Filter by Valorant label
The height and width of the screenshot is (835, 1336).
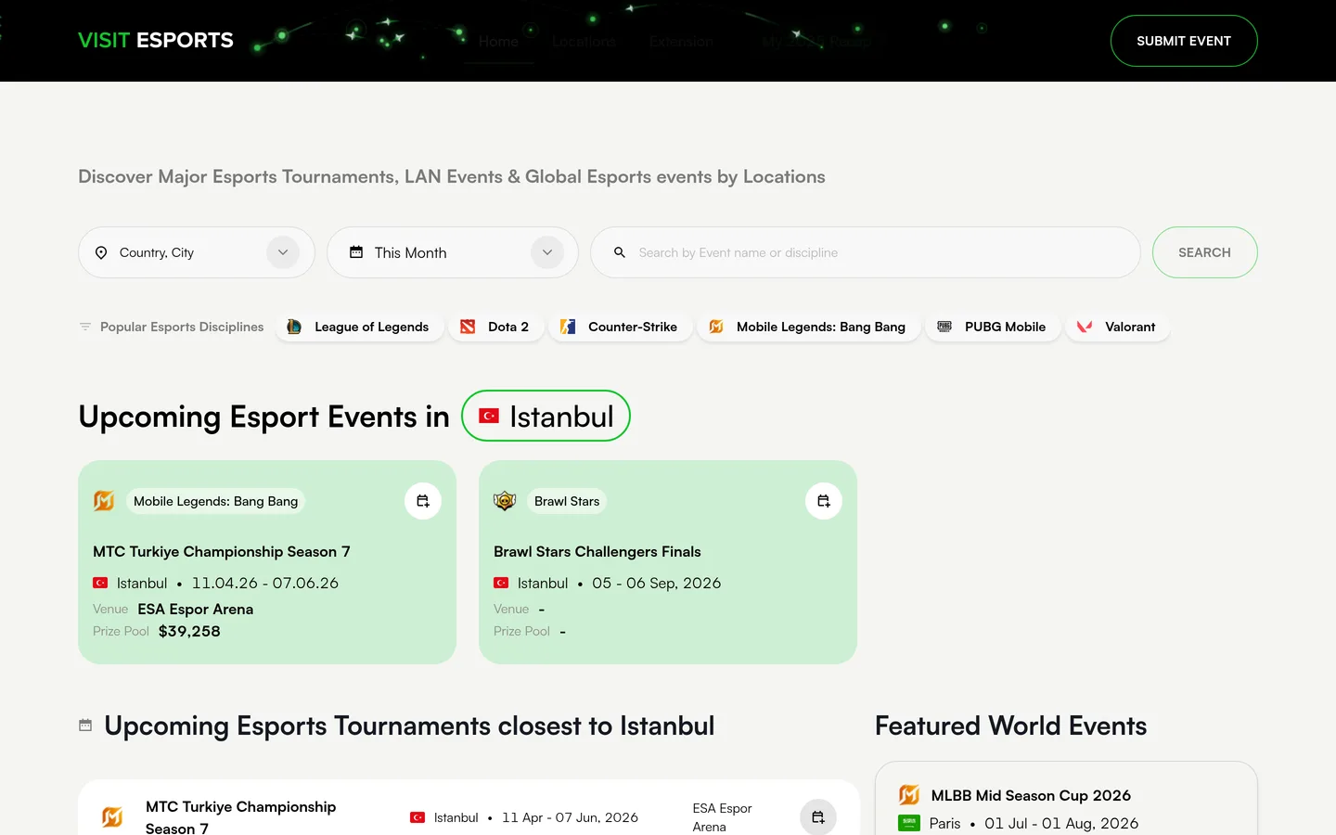tap(1130, 327)
